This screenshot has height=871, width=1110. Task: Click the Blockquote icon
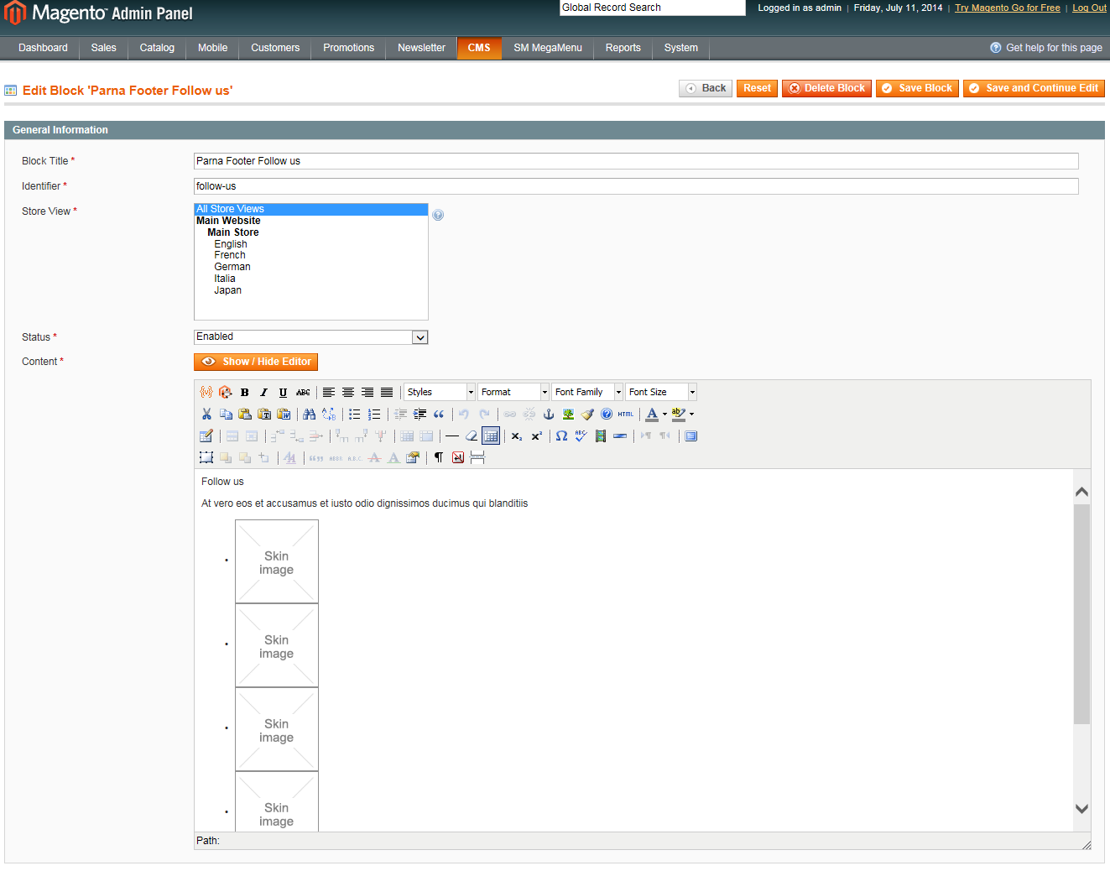[x=439, y=414]
